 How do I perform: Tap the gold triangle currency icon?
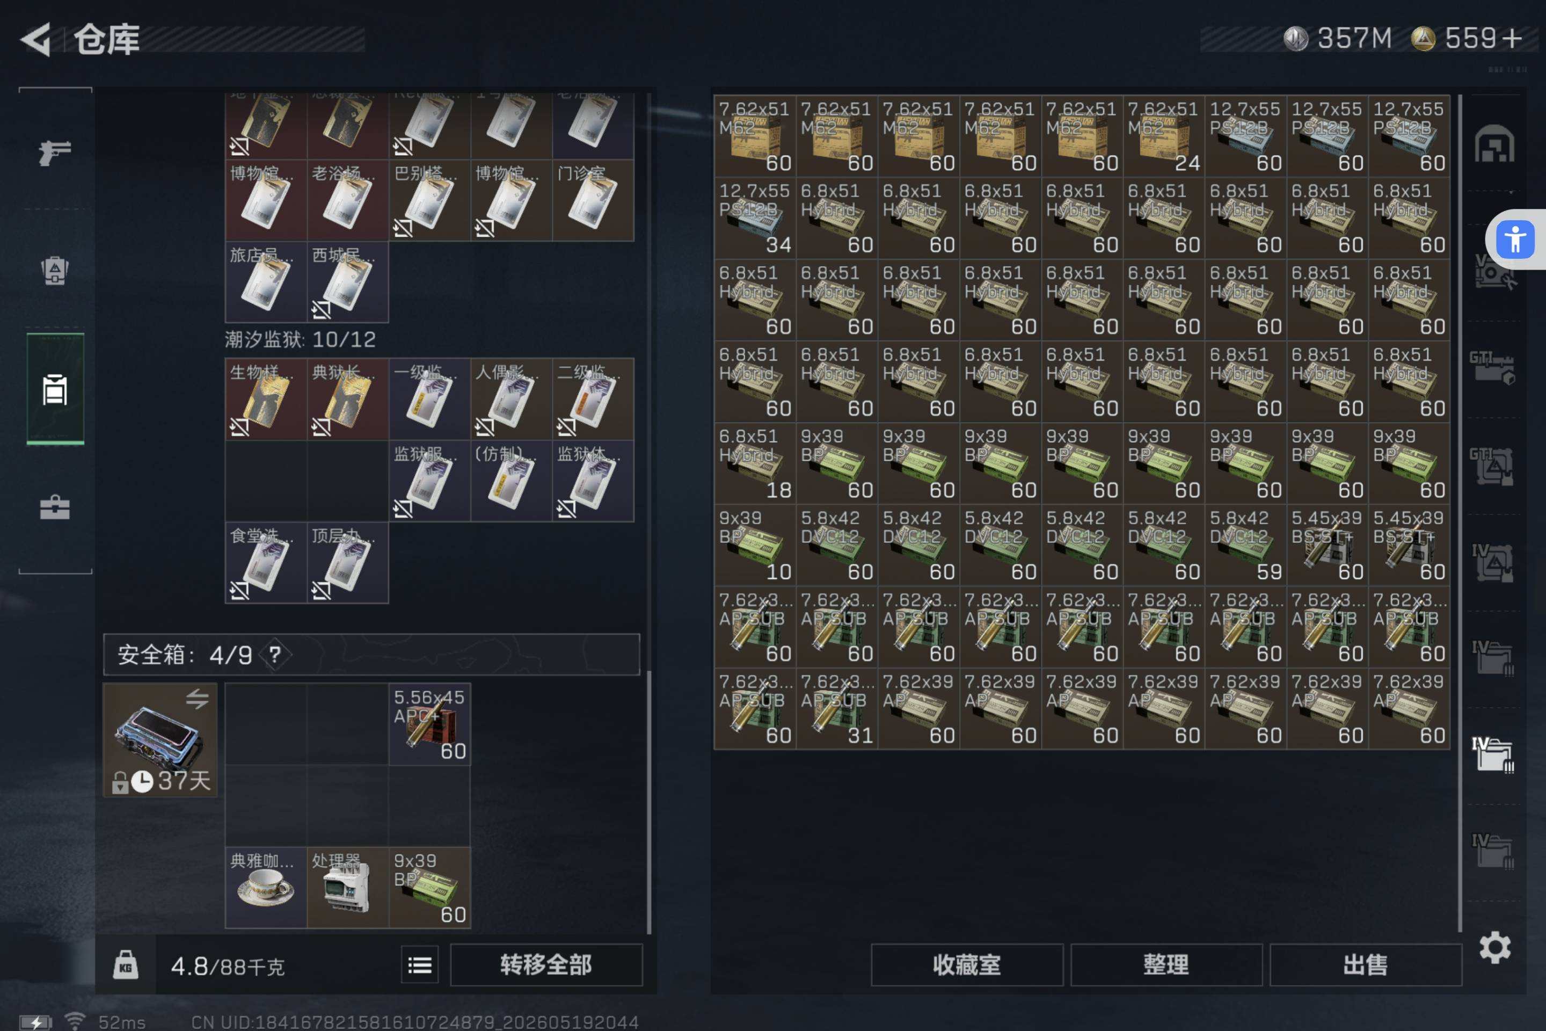click(1423, 38)
